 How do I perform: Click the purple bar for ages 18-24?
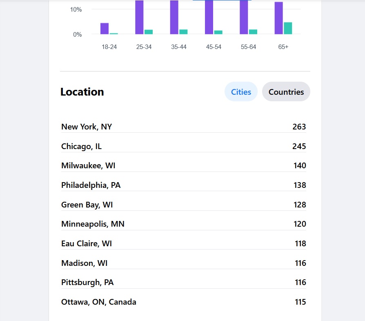pos(105,29)
